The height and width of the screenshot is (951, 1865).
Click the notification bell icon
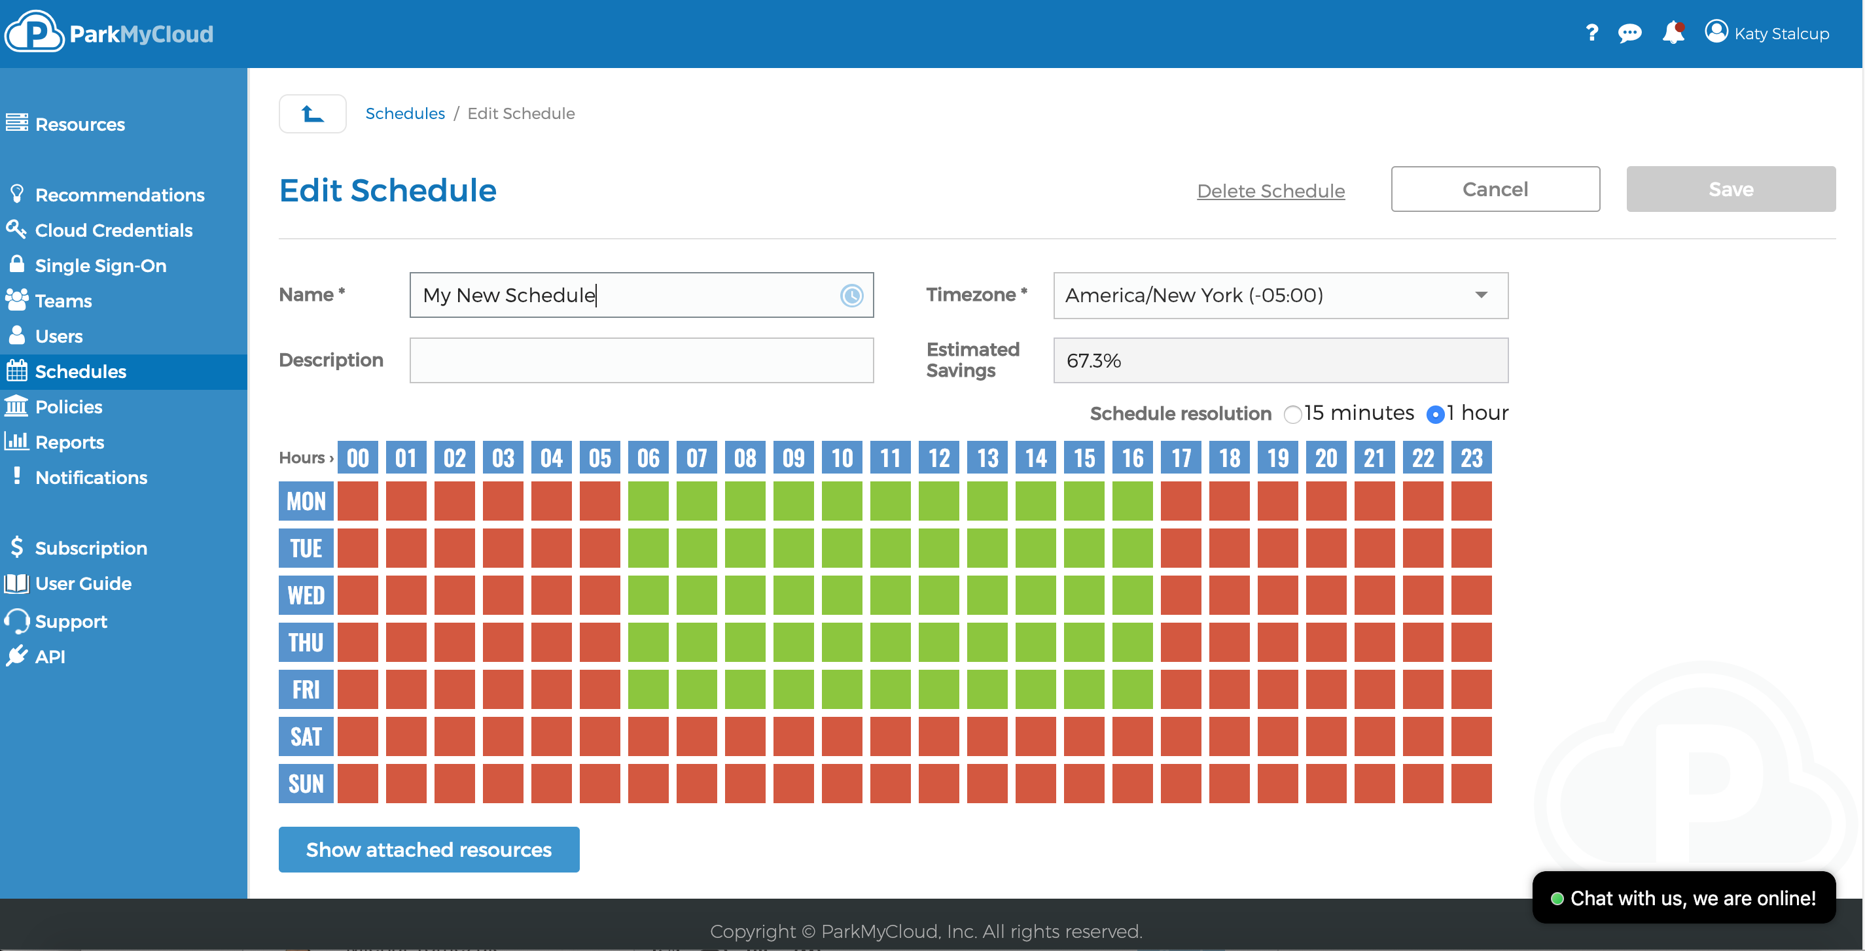[1673, 33]
